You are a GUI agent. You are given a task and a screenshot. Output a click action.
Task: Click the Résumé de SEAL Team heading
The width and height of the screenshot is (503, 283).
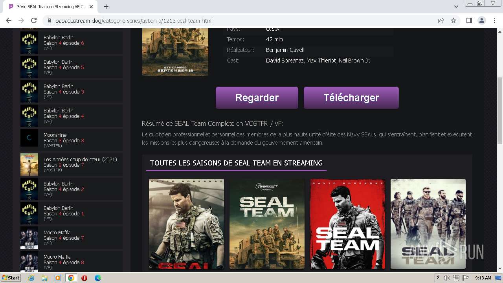point(213,123)
